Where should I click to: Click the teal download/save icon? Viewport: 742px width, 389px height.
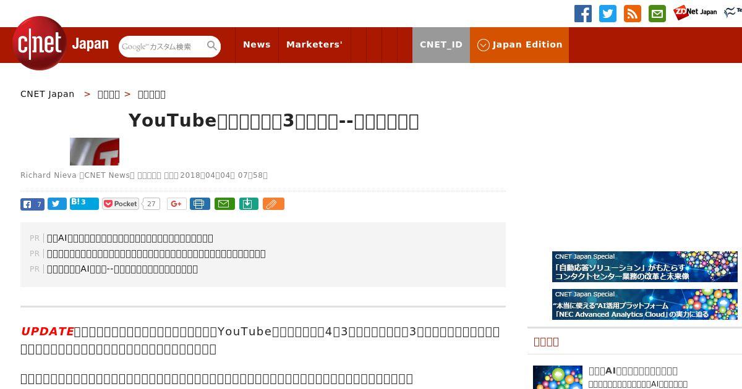pyautogui.click(x=248, y=204)
